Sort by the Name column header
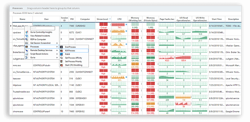250x122 pixels. [22, 19]
